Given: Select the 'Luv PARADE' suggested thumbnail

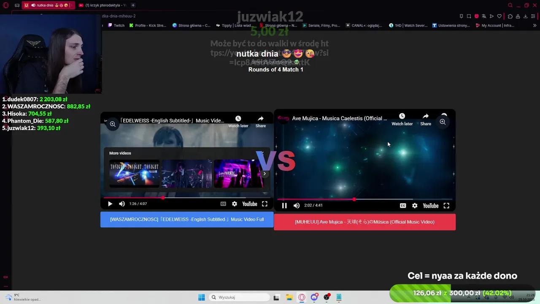Looking at the screenshot, I should pos(239,174).
